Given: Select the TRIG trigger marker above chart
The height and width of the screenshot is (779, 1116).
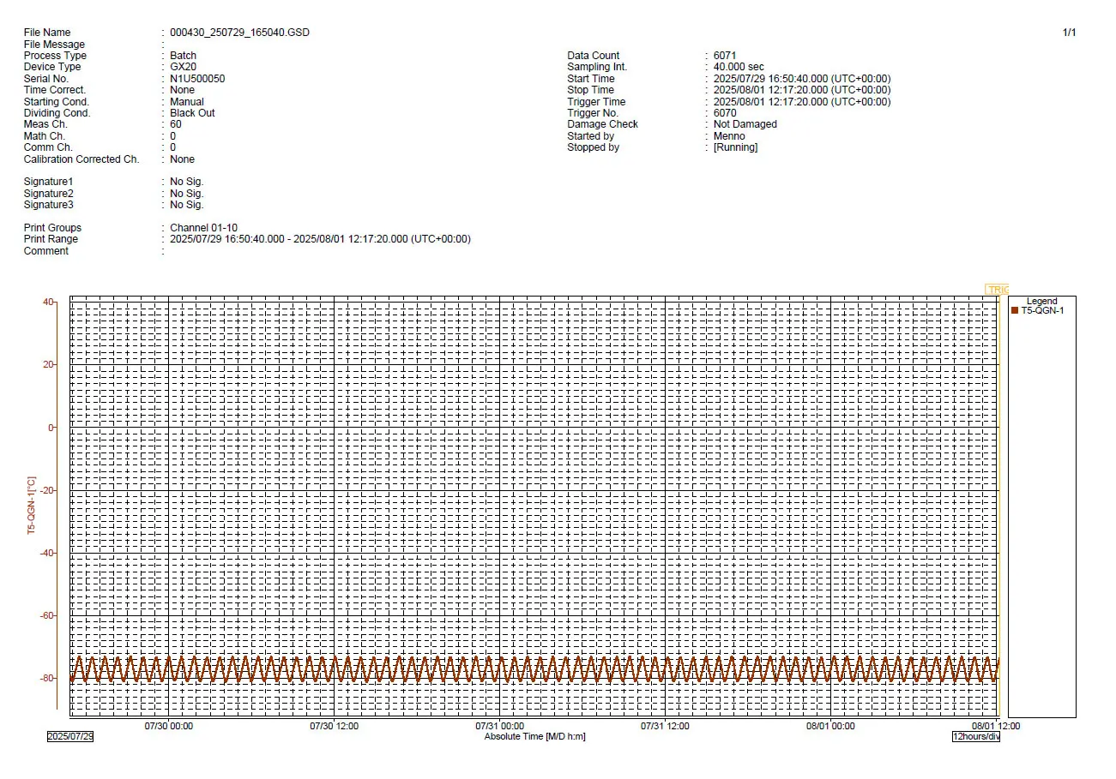Looking at the screenshot, I should point(997,290).
